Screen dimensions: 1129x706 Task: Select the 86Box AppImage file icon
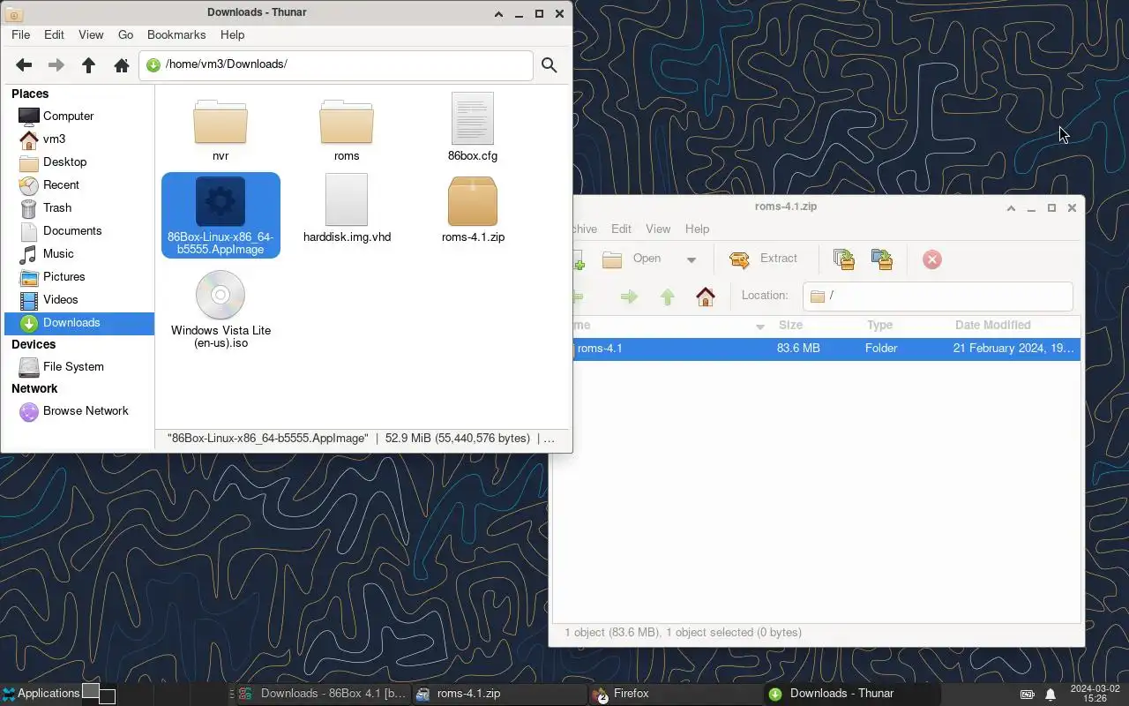[x=221, y=201]
